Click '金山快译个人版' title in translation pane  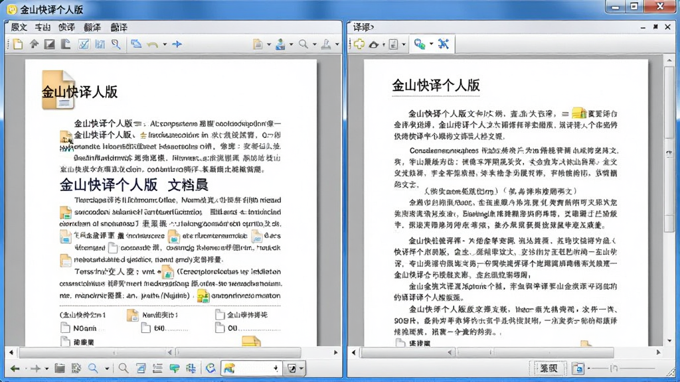(x=436, y=86)
